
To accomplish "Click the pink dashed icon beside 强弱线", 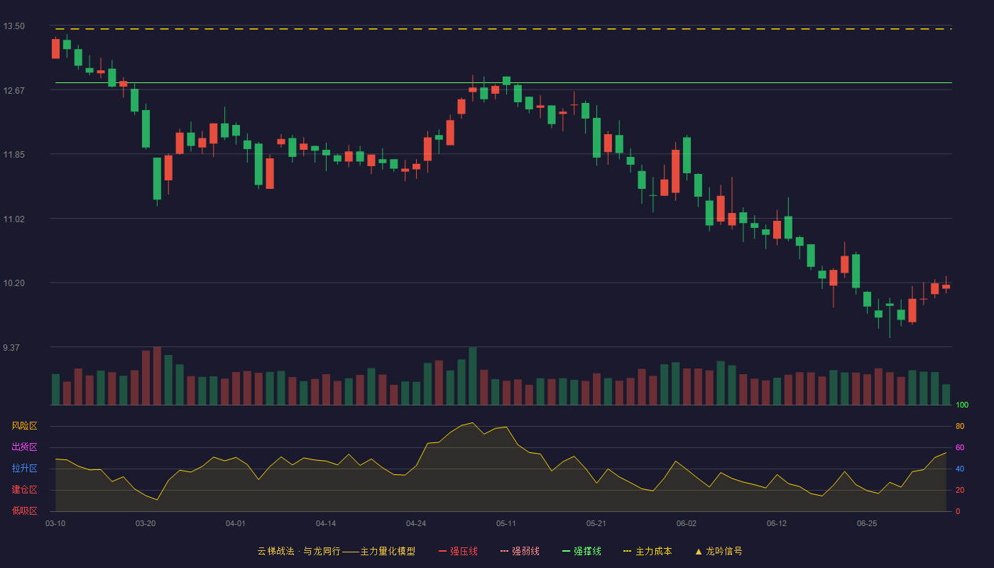I will [x=504, y=551].
